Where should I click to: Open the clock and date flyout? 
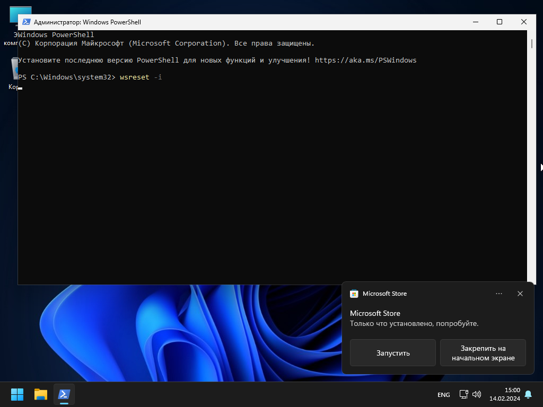504,394
